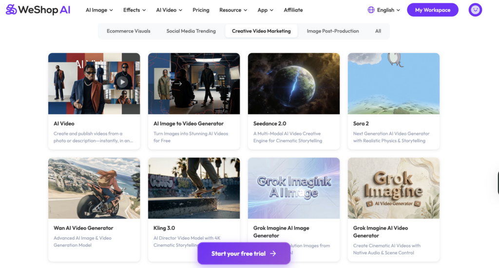Expand the Effects menu
Image resolution: width=499 pixels, height=268 pixels.
(134, 10)
